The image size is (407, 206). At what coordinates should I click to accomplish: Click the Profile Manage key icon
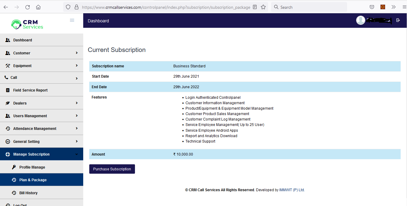(x=14, y=167)
